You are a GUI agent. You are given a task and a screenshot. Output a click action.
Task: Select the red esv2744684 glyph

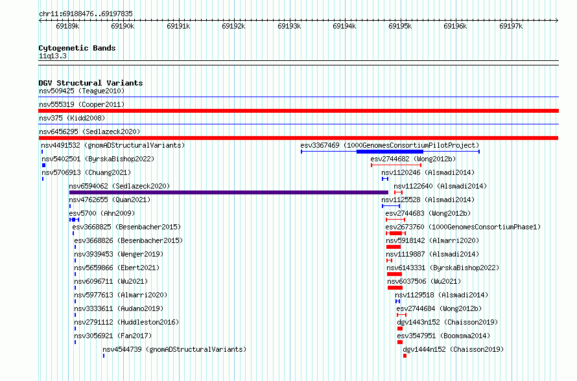pyautogui.click(x=401, y=315)
